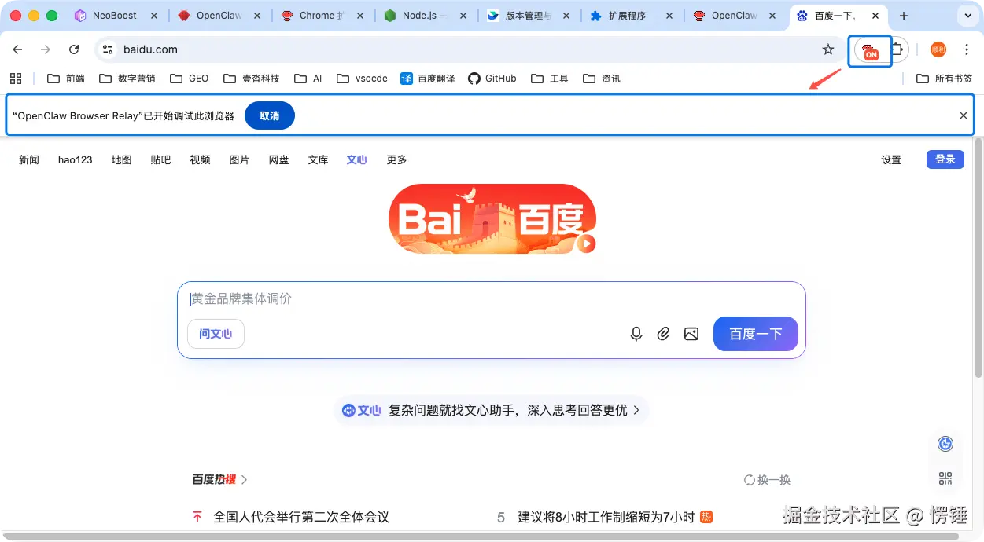984x542 pixels.
Task: Click the Baidu logo doodle
Action: (492, 219)
